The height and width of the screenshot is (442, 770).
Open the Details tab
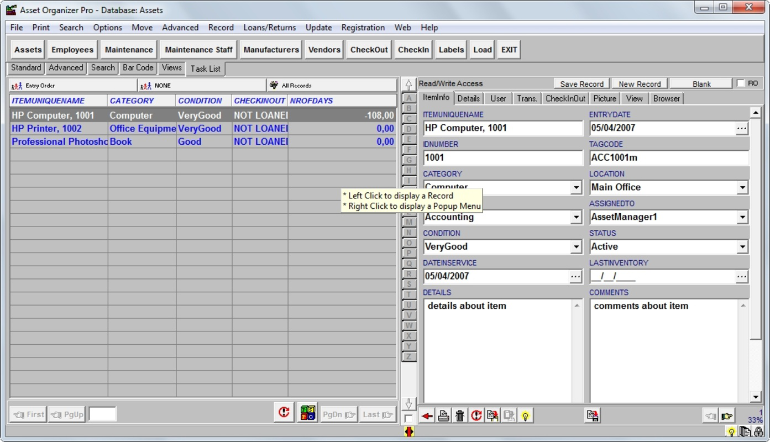(468, 98)
